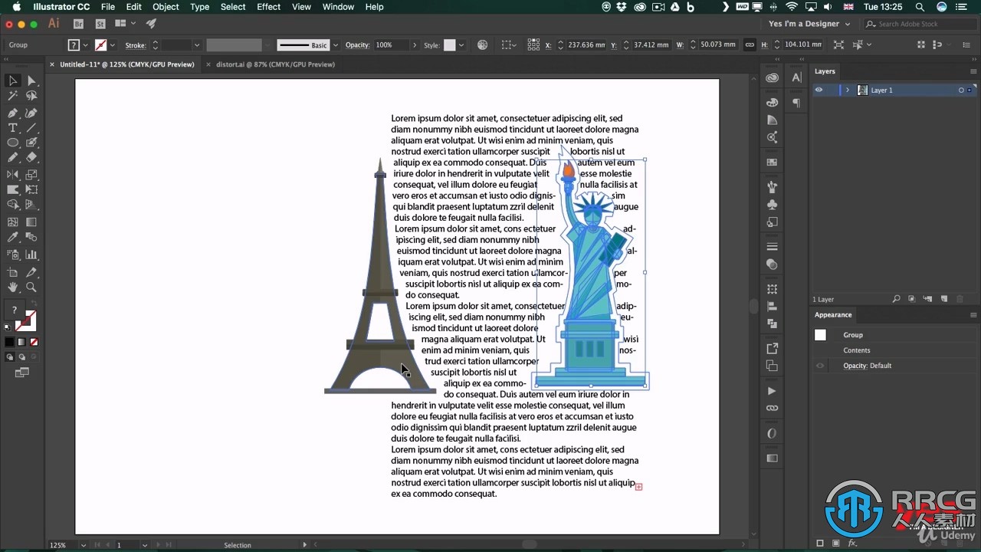Open the Window menu
This screenshot has width=981, height=552.
tap(338, 7)
